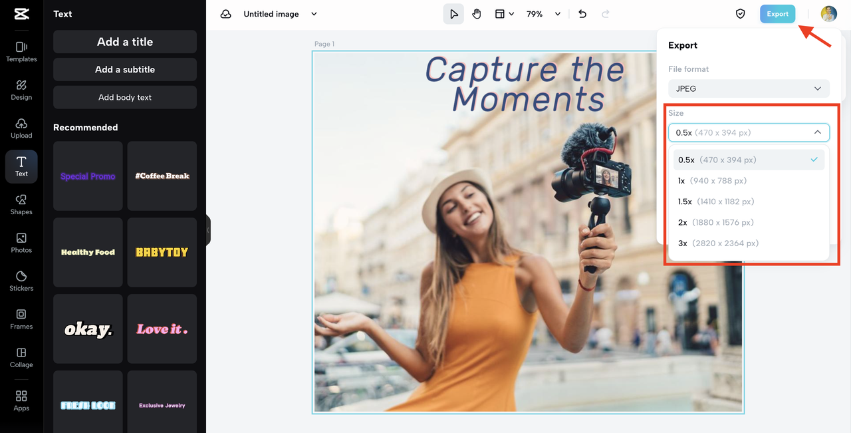851x433 pixels.
Task: Expand the Untitled image title dropdown
Action: point(314,14)
